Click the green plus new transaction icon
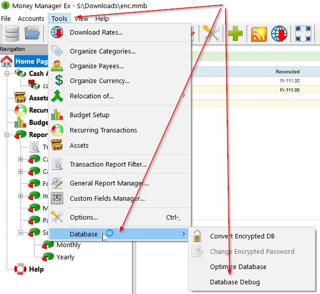Image resolution: width=320 pixels, height=294 pixels. pos(235,34)
